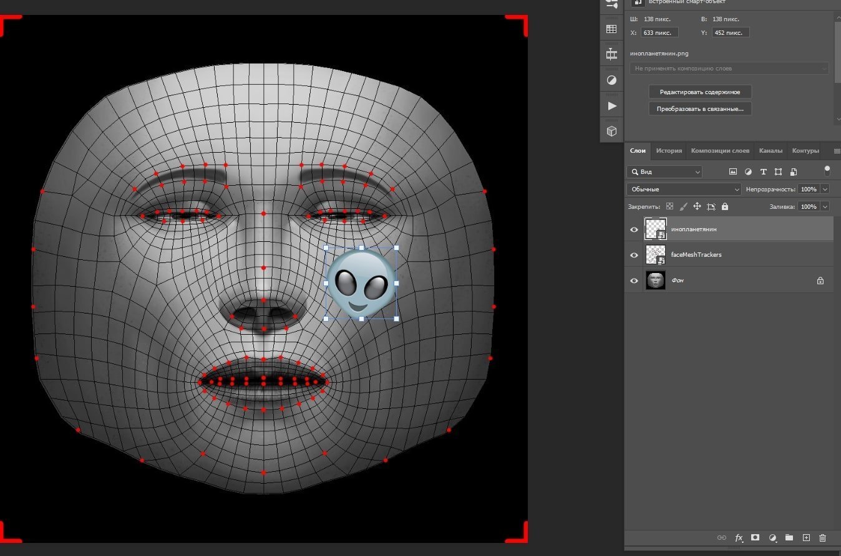The height and width of the screenshot is (556, 841).
Task: Click the Редактировать содержимое button
Action: pyautogui.click(x=700, y=92)
